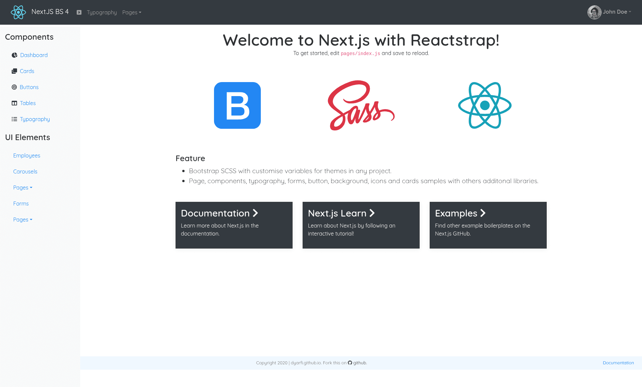Click the blue Bootstrap B logo
The width and height of the screenshot is (642, 387).
pos(237,105)
